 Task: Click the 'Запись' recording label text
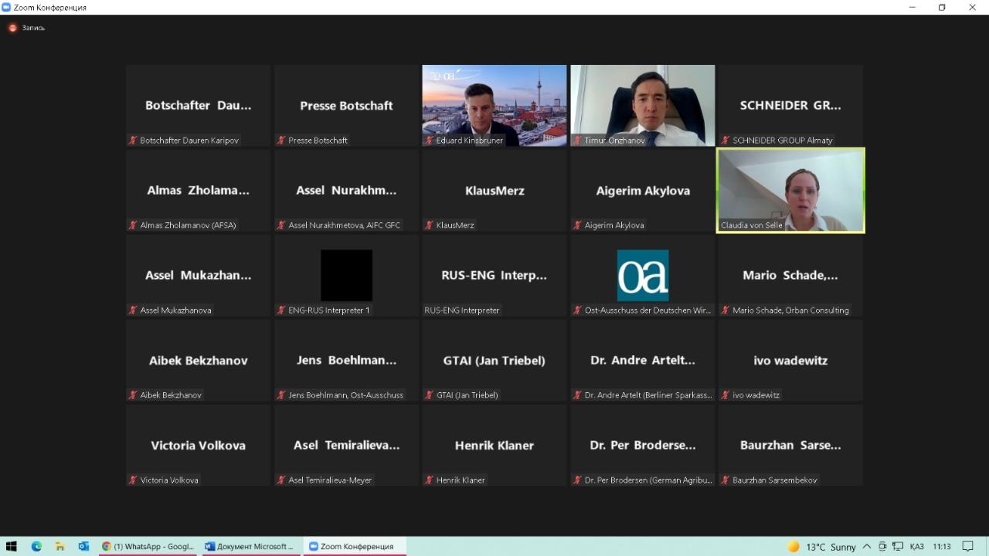pos(33,28)
